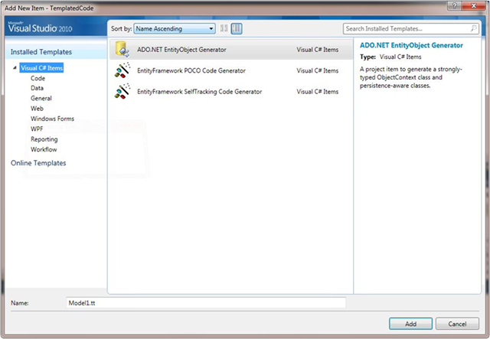Switch to small icons view
This screenshot has height=339, width=490.
pos(224,29)
